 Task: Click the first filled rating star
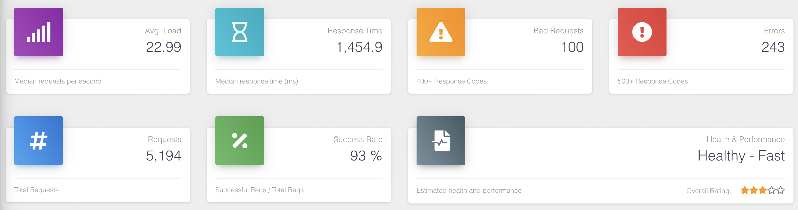coord(745,190)
